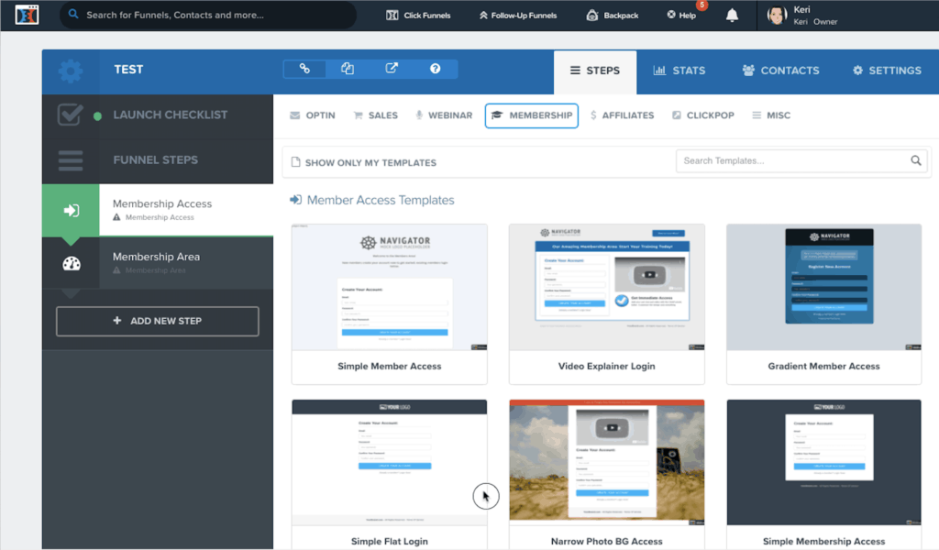Open the Backpack link
Viewport: 939px width, 550px height.
[613, 16]
